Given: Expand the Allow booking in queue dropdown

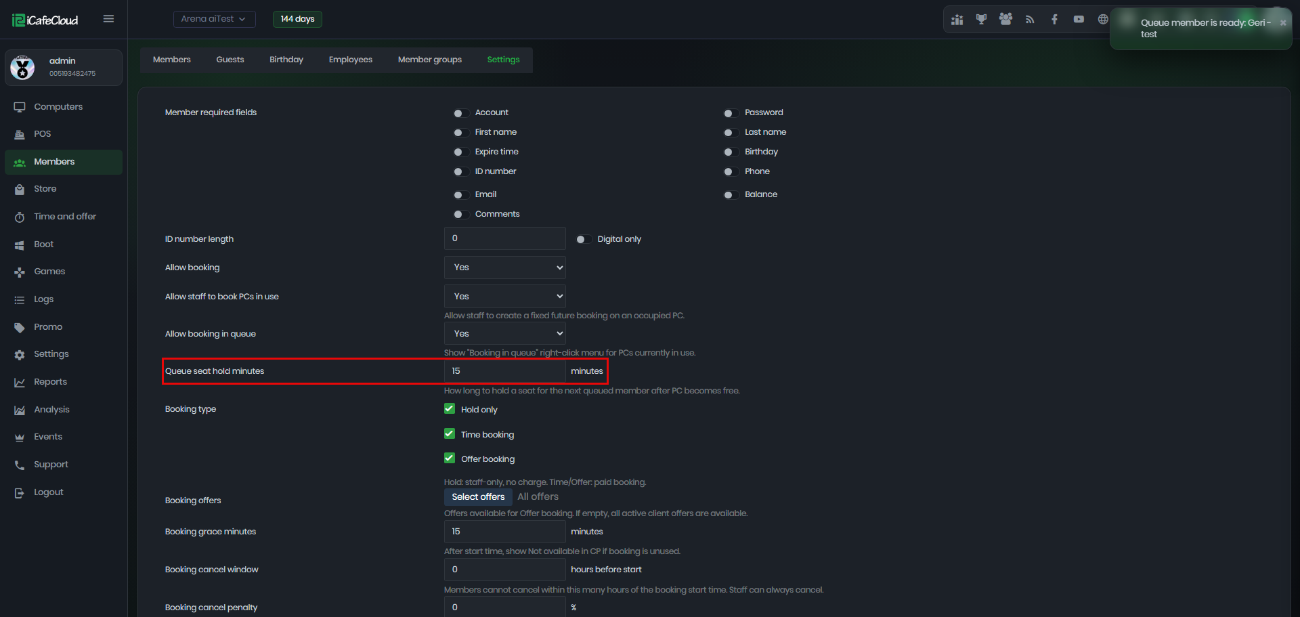Looking at the screenshot, I should (x=505, y=334).
